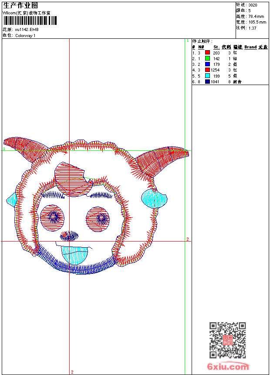Pick the cyan swatch beside stitch count 199
The width and height of the screenshot is (270, 375).
point(207,76)
